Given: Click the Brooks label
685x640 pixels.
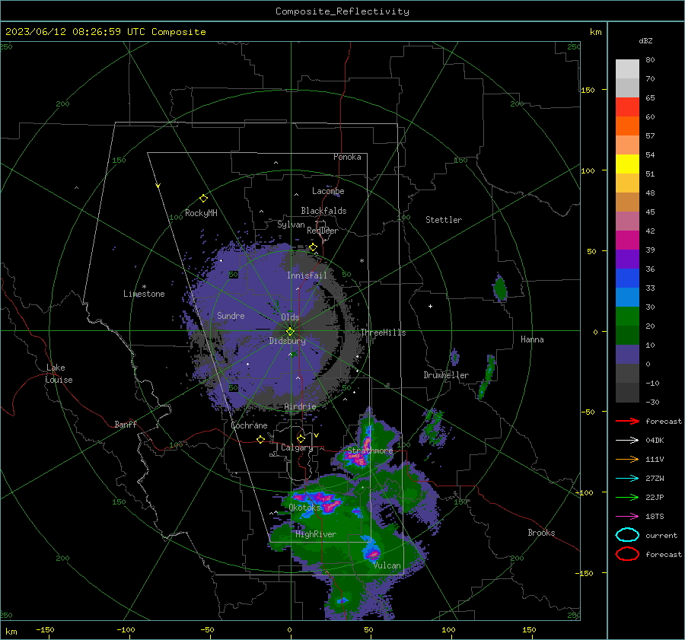Looking at the screenshot, I should pos(541,533).
